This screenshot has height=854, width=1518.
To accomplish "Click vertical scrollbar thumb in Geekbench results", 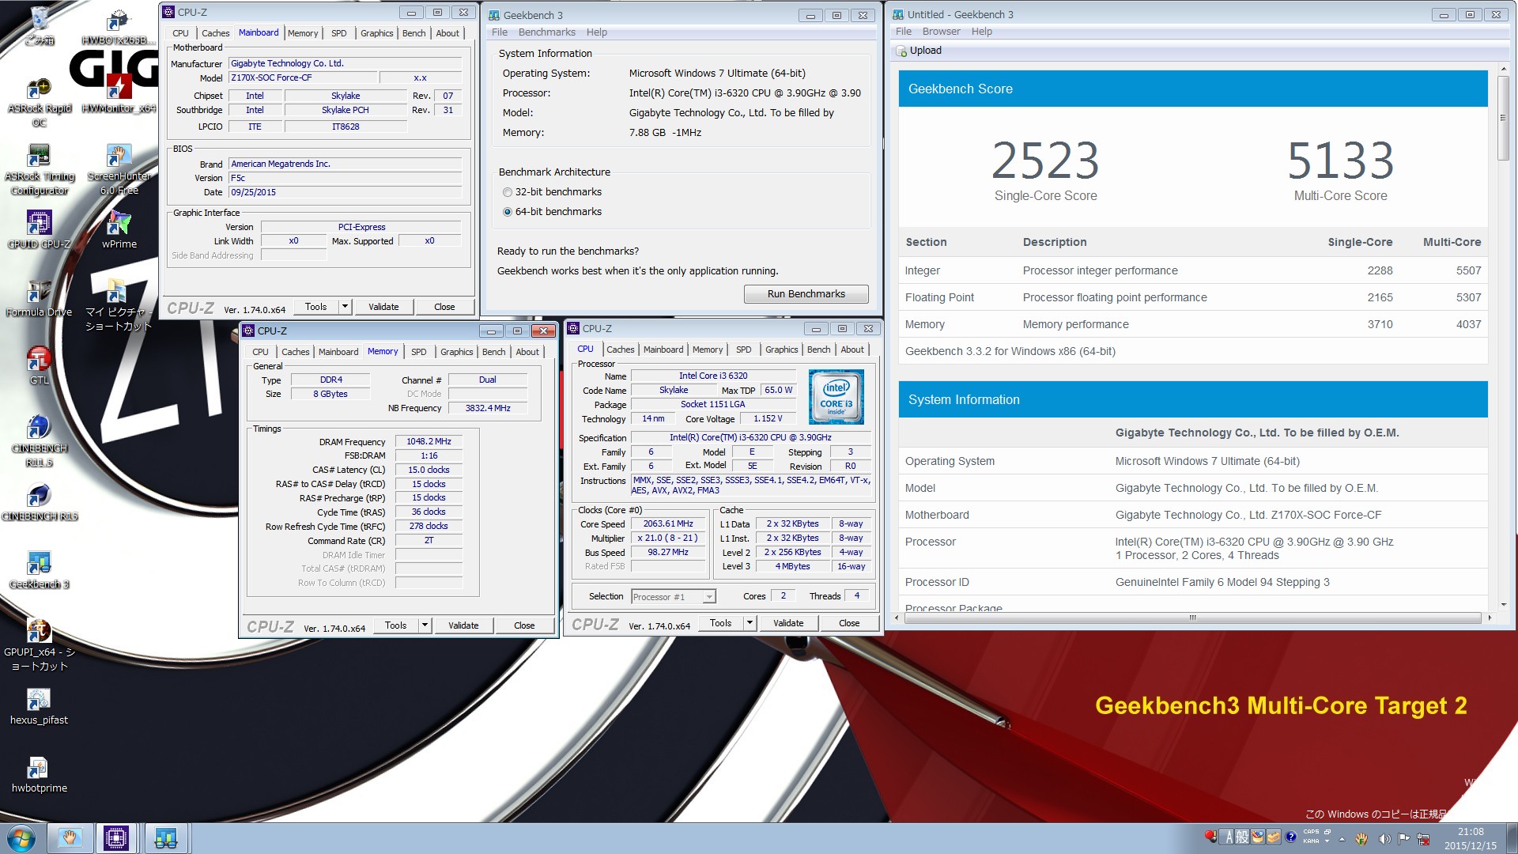I will click(1503, 118).
